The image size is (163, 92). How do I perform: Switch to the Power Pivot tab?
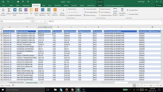click(x=91, y=5)
